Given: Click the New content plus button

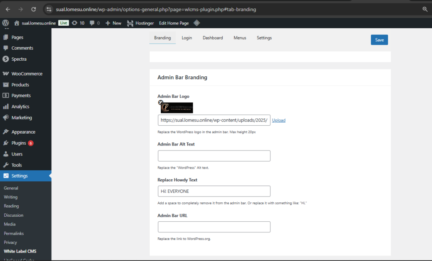Looking at the screenshot, I should point(113,23).
